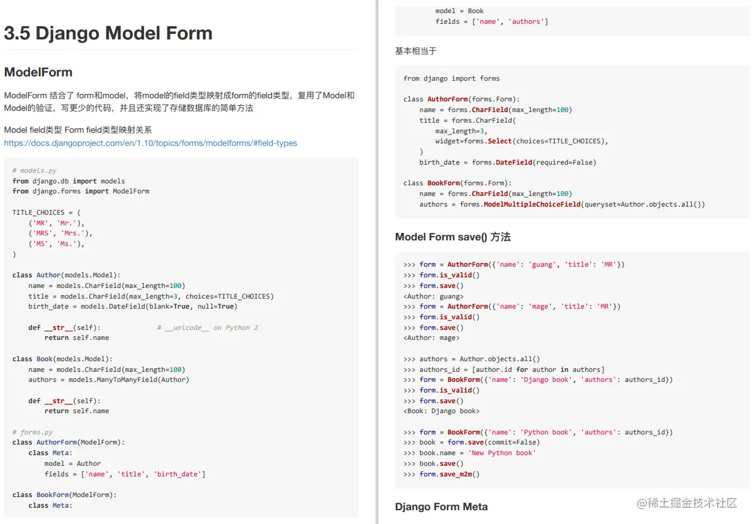
Task: Click 'class Book(models.Model):' line
Action: tap(62, 359)
